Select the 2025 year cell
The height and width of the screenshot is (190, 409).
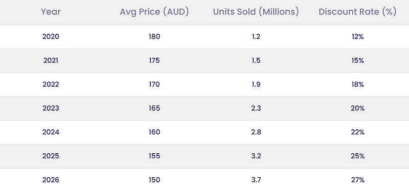51,156
